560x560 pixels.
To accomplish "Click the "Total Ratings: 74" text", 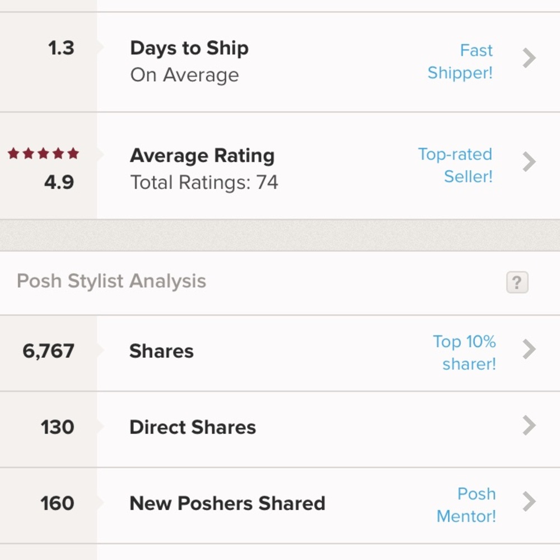I will pos(204,183).
